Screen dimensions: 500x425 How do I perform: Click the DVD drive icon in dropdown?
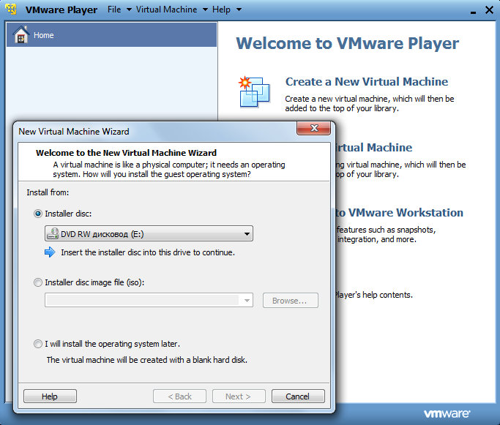(x=53, y=233)
